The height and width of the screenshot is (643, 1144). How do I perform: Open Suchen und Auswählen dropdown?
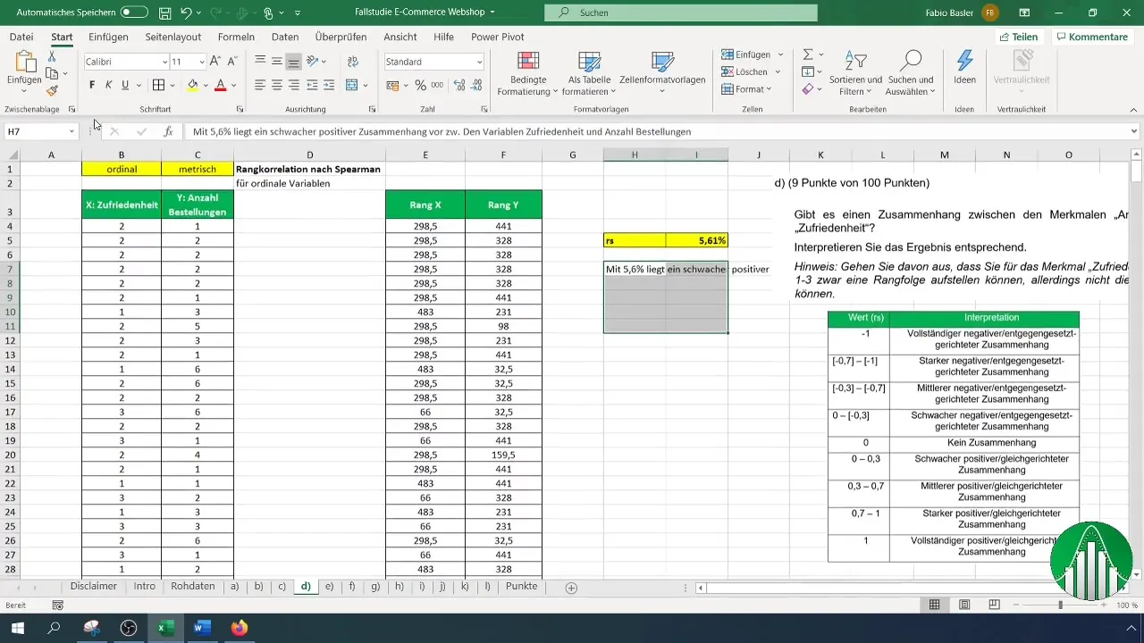click(x=911, y=71)
